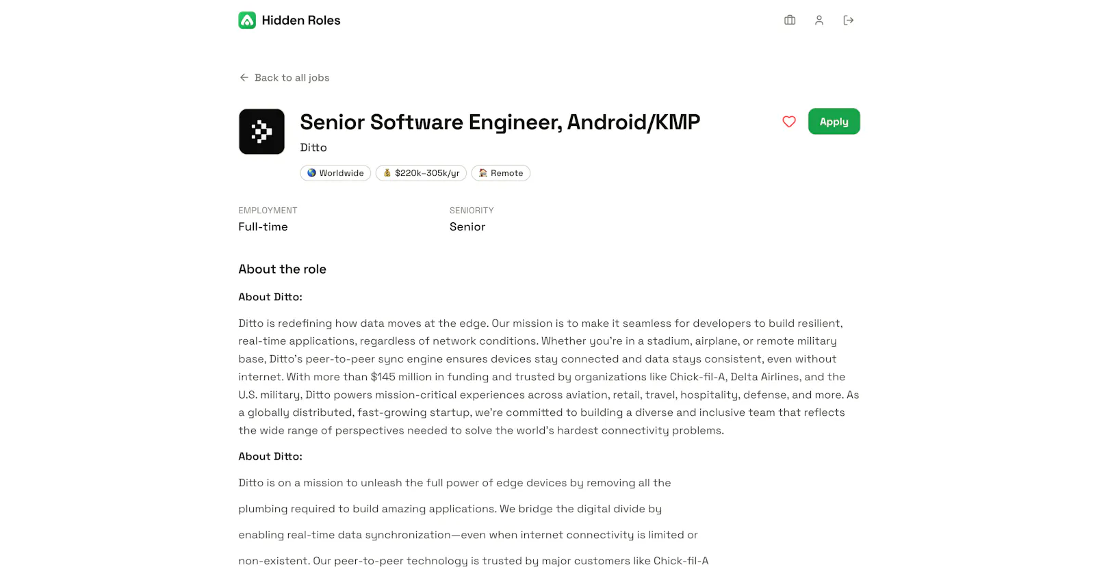The height and width of the screenshot is (567, 1095).
Task: Open the user profile icon
Action: tap(819, 21)
